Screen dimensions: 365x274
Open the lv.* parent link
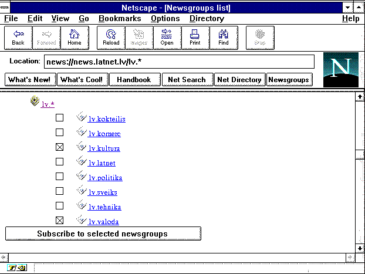point(48,104)
